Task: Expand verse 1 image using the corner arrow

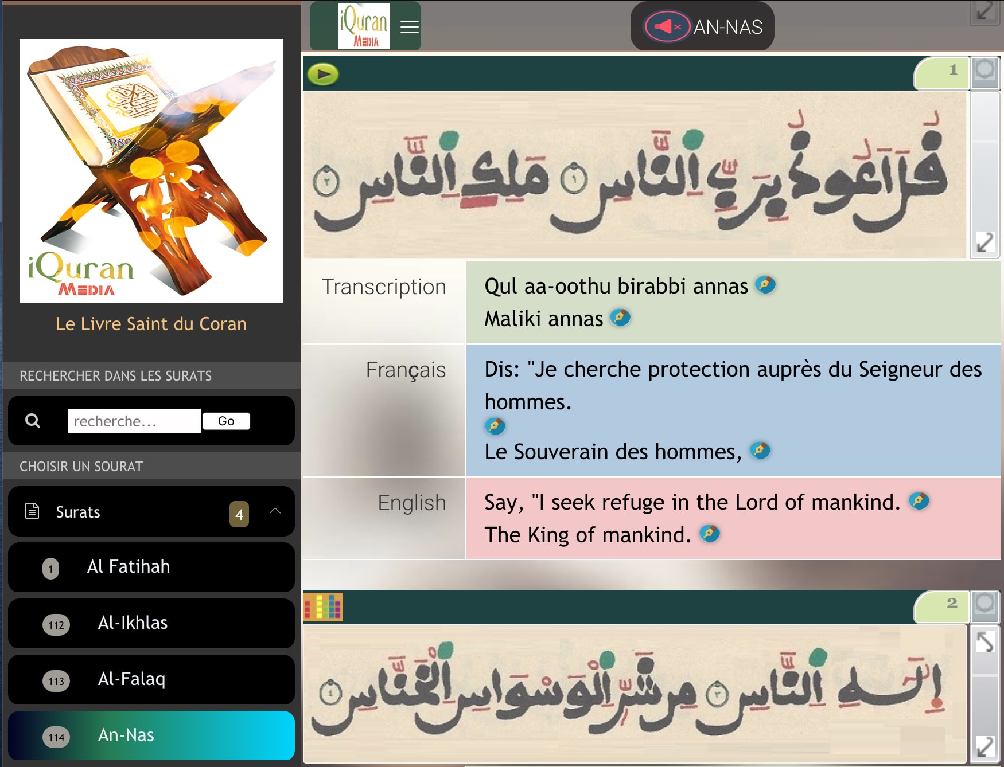Action: coord(984,242)
